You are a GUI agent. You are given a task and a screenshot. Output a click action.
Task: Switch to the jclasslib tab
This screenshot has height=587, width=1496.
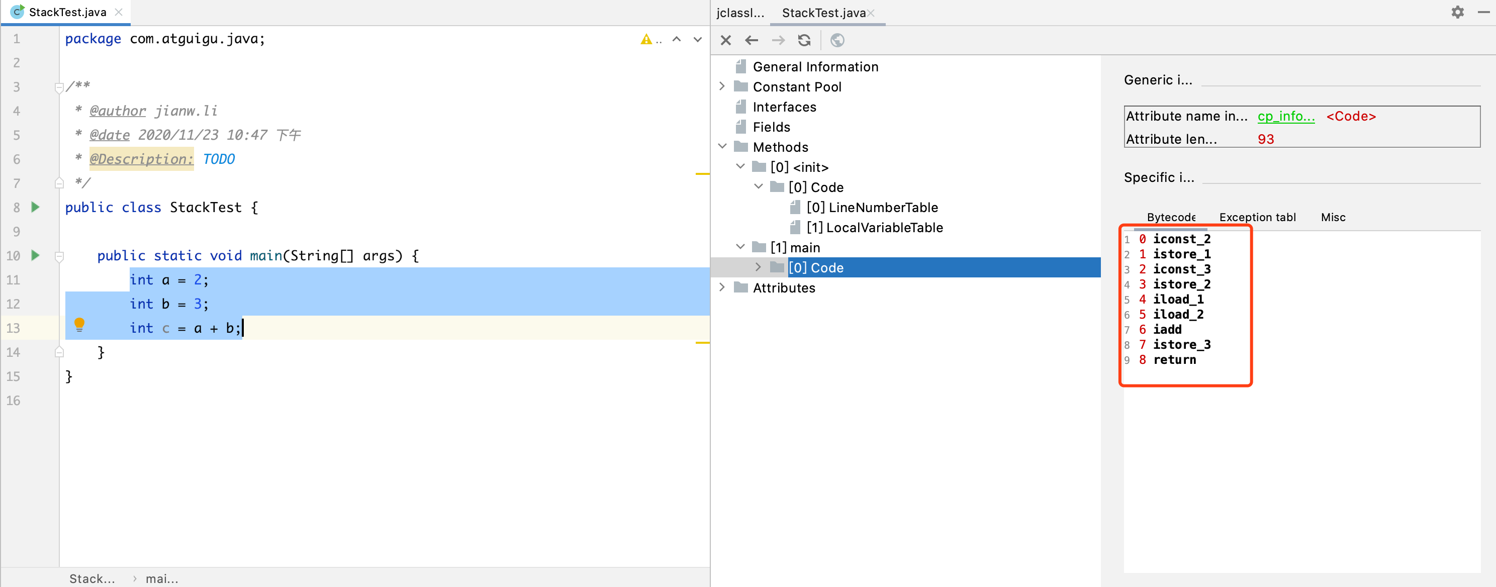pyautogui.click(x=740, y=13)
